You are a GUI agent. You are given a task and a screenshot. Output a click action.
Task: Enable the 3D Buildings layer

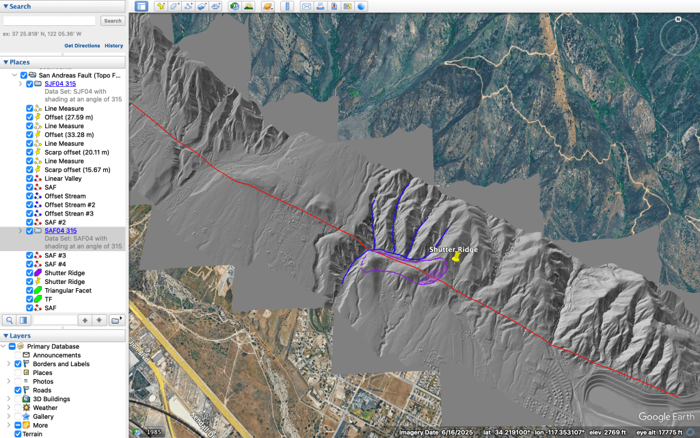click(18, 399)
